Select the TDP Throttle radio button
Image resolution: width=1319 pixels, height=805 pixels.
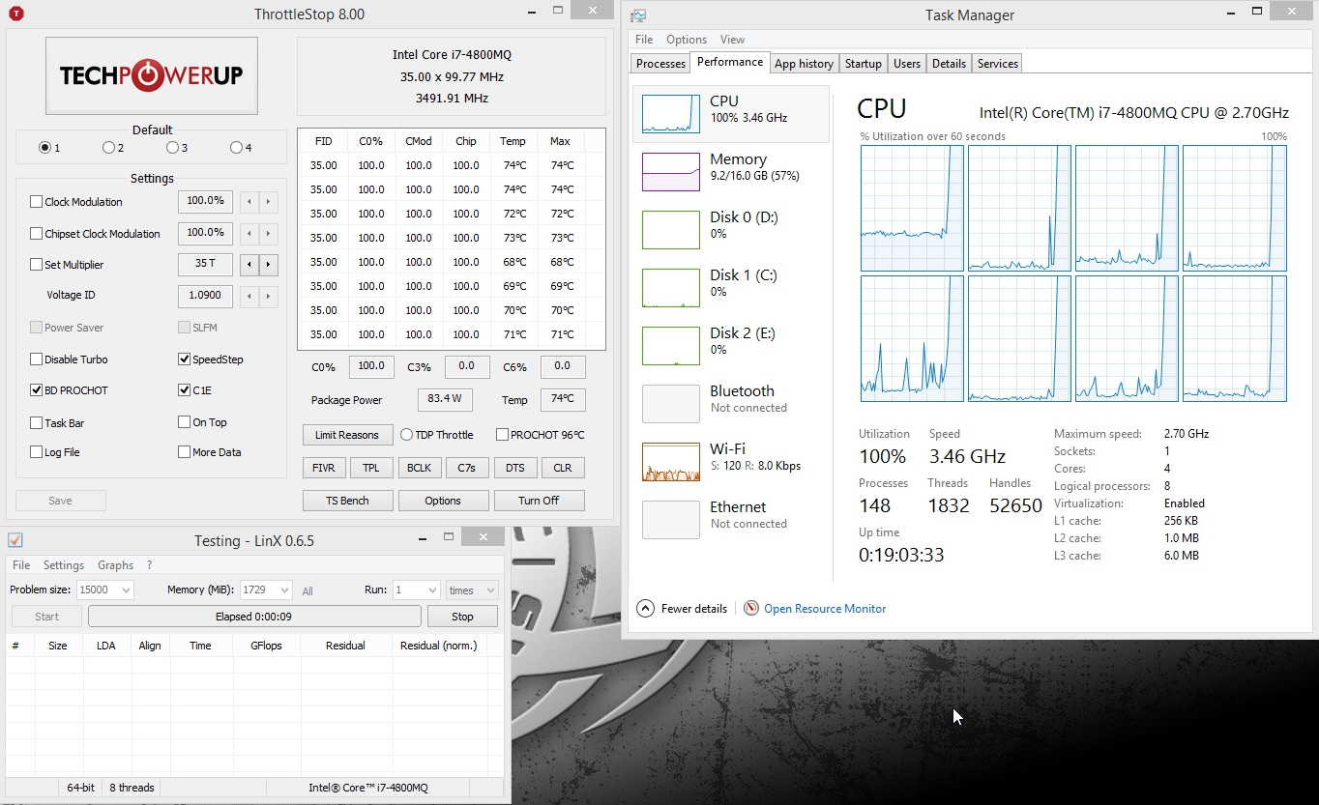coord(406,435)
